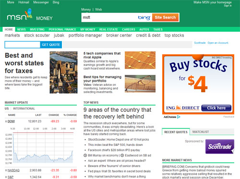Viewport: 240px width, 179px height.
Task: Select the RECENT QUOTES tab
Action: [176, 132]
